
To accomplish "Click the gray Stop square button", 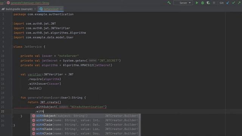I will click(x=214, y=3).
